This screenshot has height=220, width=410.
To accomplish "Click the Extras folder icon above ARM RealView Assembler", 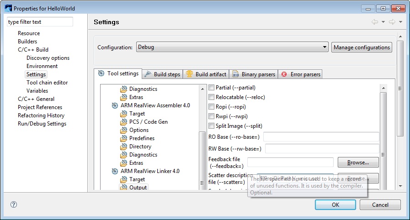I will (x=123, y=97).
